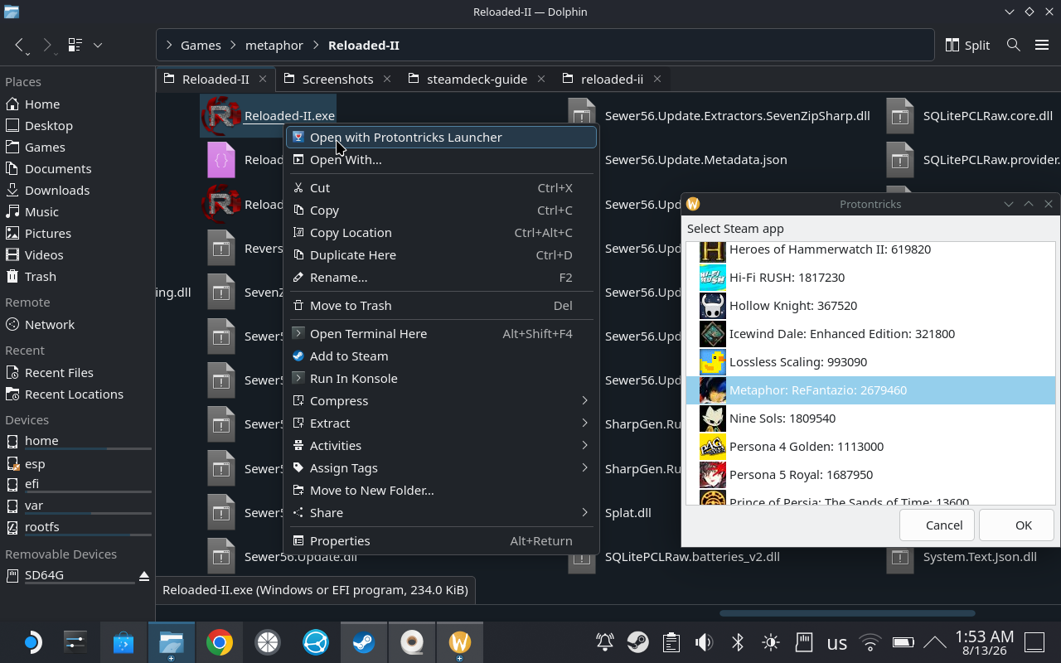Open the notifications bell in the system tray
The image size is (1061, 663).
point(605,642)
